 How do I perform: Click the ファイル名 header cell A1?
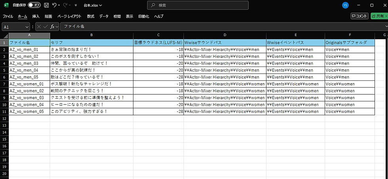[29, 43]
